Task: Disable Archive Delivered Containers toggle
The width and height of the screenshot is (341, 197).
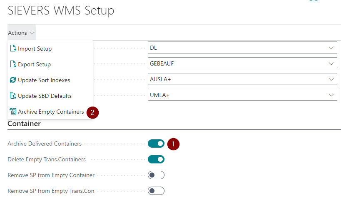Action: 156,143
